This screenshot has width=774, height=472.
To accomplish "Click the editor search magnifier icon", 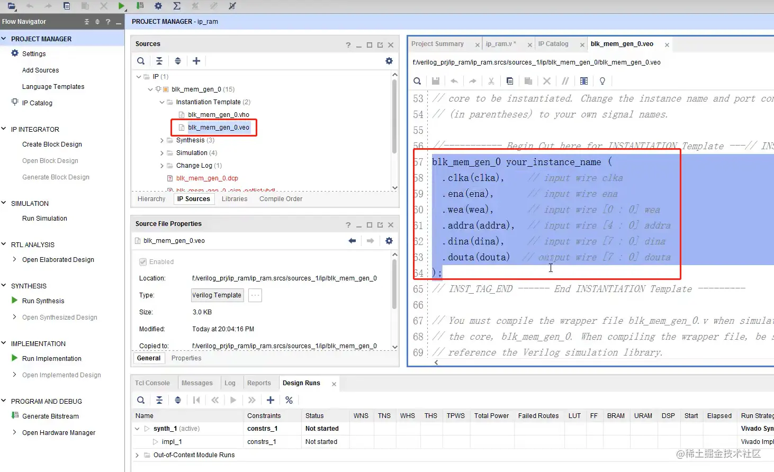I will (417, 81).
